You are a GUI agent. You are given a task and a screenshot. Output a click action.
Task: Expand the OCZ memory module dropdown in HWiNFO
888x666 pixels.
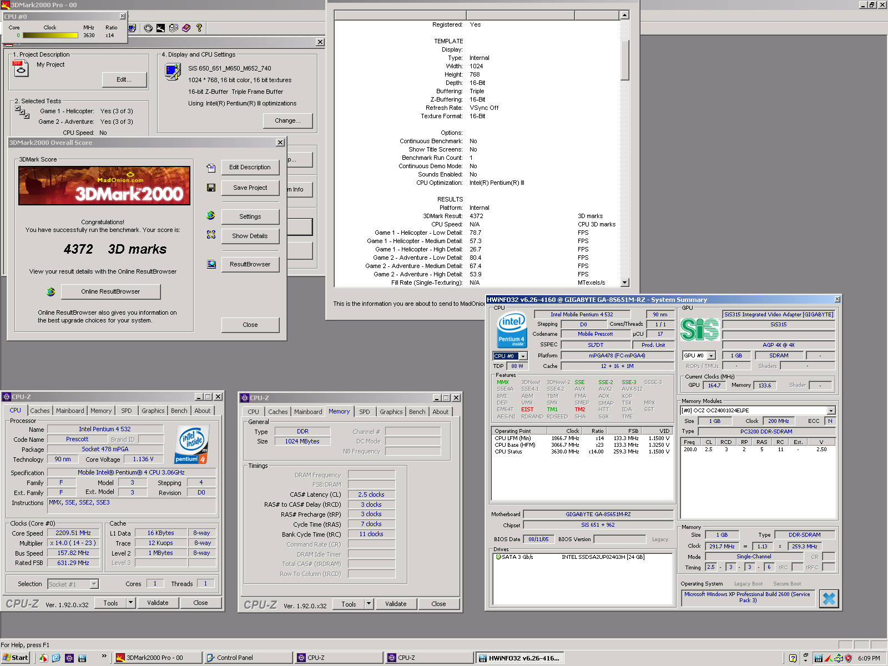[x=831, y=411]
